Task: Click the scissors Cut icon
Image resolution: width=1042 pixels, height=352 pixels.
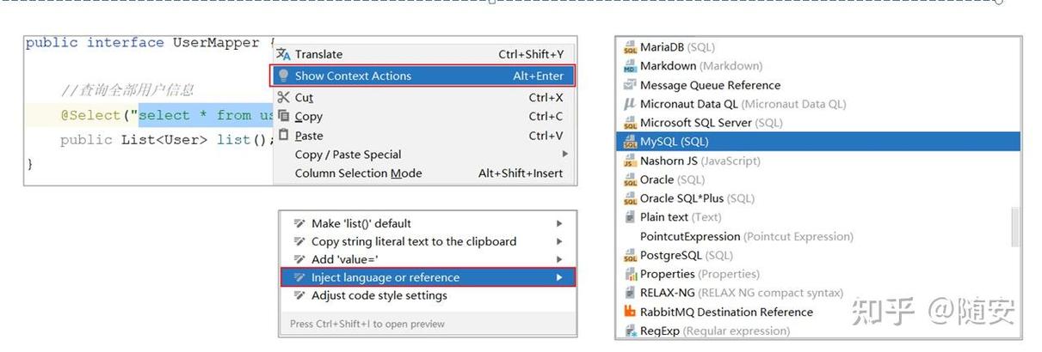Action: (283, 98)
